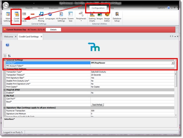
Task: Collapse the General Settings section
Action: 5,60
